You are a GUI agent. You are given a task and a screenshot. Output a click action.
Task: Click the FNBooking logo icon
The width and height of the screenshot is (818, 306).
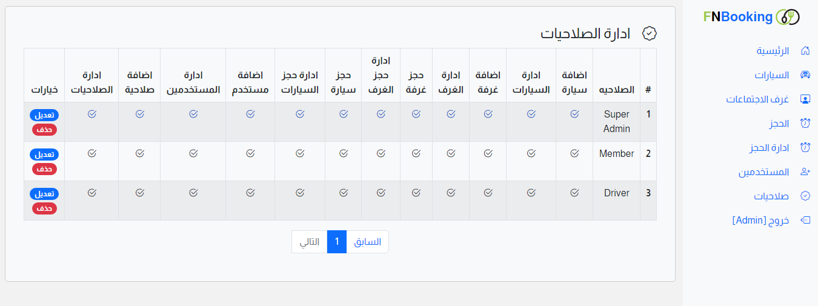click(788, 17)
